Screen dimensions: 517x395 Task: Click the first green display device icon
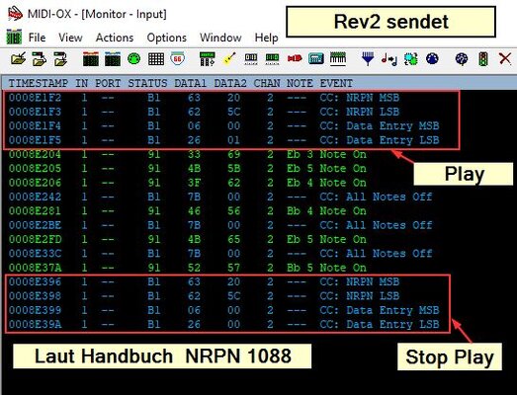coord(251,58)
